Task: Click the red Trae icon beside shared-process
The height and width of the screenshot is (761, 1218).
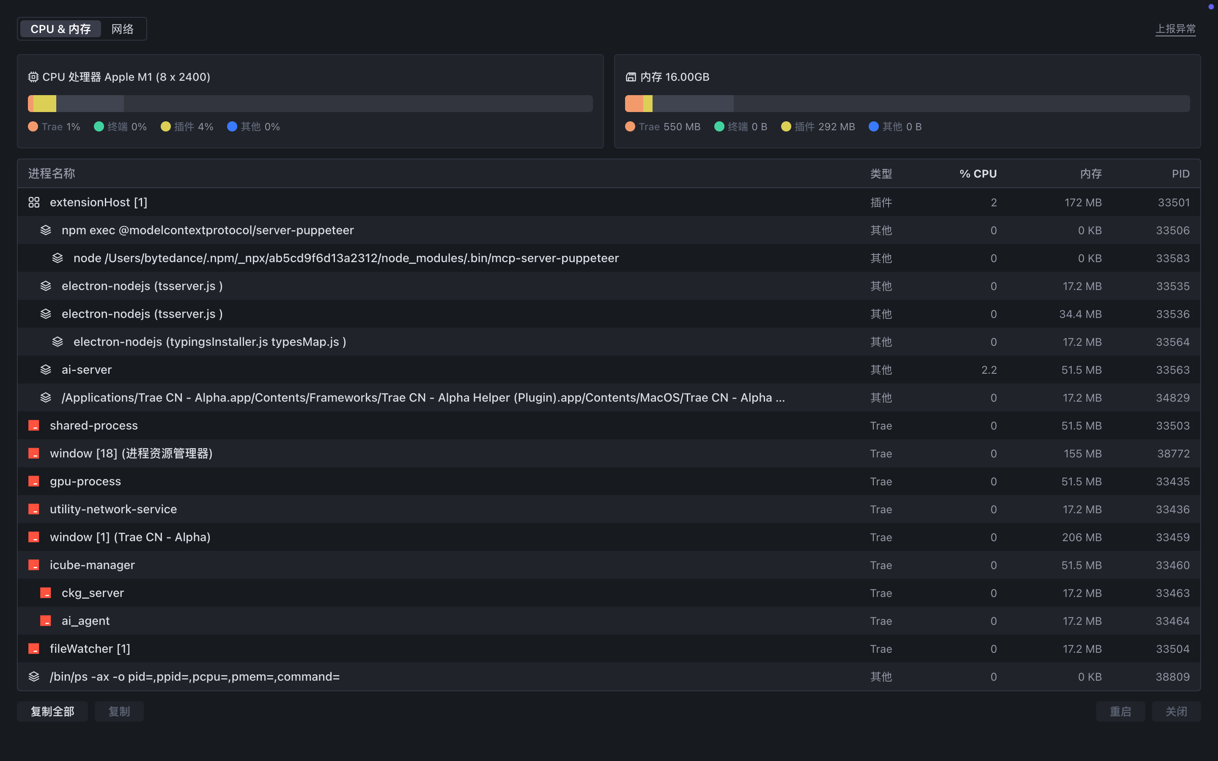Action: coord(34,426)
